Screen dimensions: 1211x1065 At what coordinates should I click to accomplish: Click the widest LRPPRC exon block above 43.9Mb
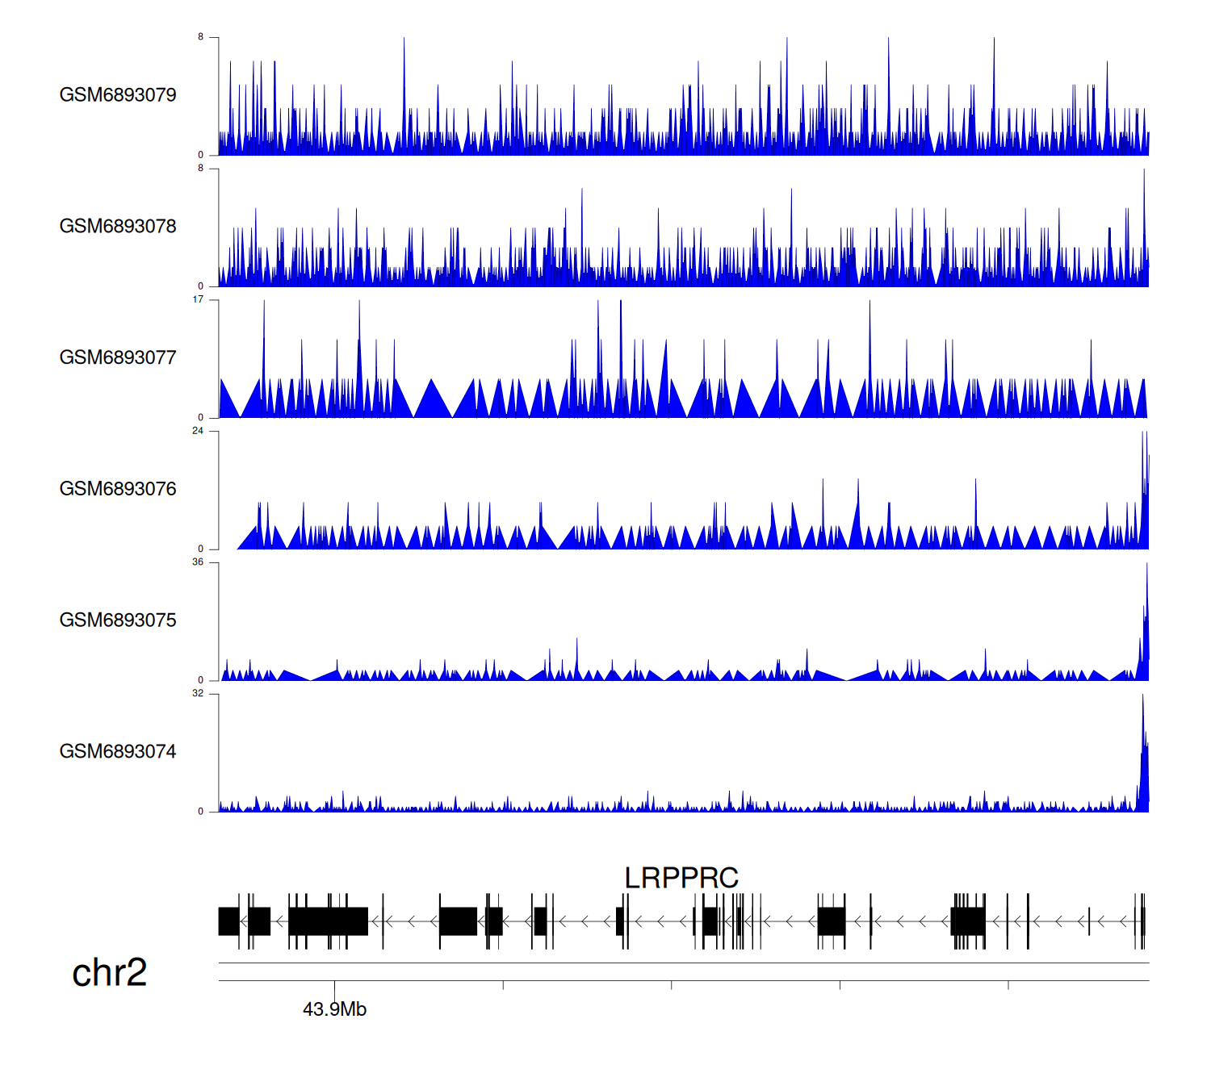pyautogui.click(x=328, y=921)
